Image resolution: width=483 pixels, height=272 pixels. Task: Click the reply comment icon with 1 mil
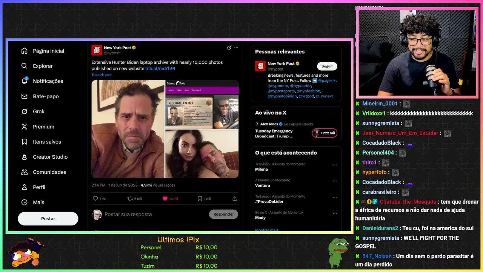coord(95,199)
